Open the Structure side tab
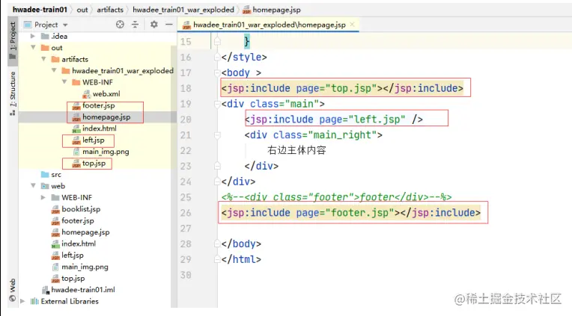Image resolution: width=572 pixels, height=316 pixels. click(13, 93)
